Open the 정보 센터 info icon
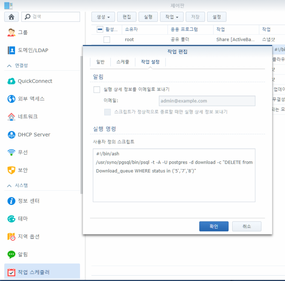The height and width of the screenshot is (281, 285). point(11,201)
